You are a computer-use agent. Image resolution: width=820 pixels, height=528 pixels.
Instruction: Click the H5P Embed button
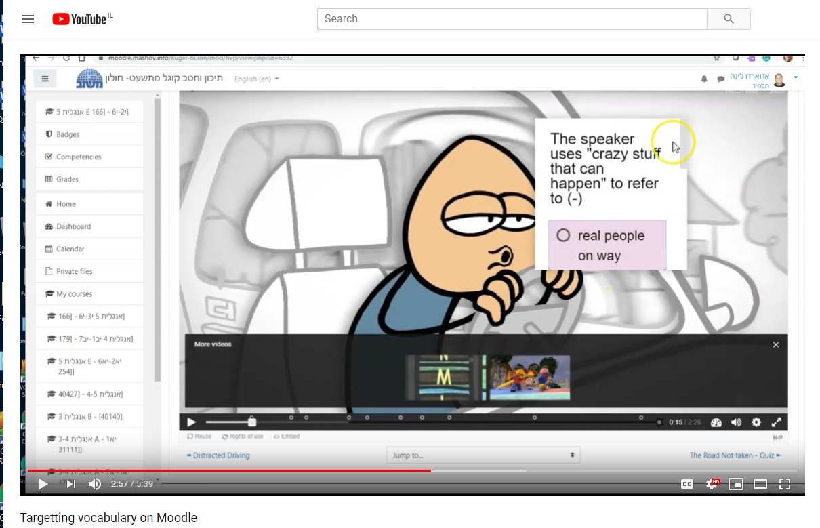click(x=287, y=436)
